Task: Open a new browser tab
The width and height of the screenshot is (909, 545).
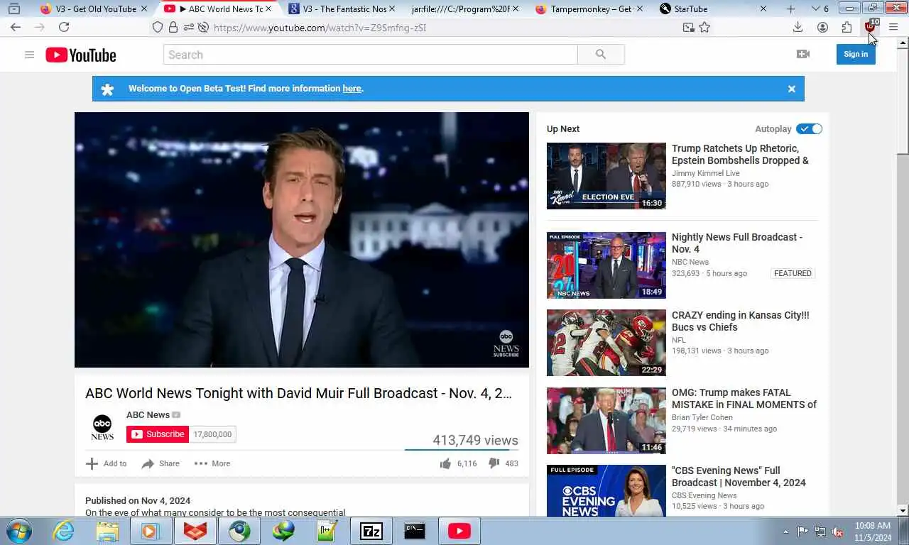Action: [x=790, y=9]
